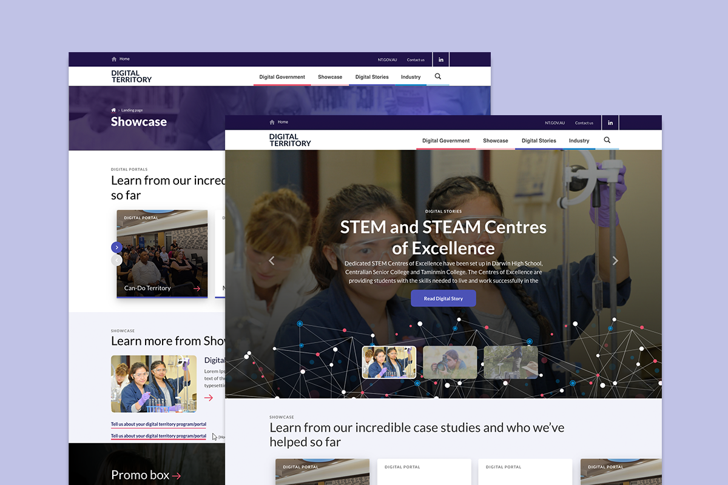Go to the previous hero slide with the left arrow
The width and height of the screenshot is (728, 485).
(272, 261)
